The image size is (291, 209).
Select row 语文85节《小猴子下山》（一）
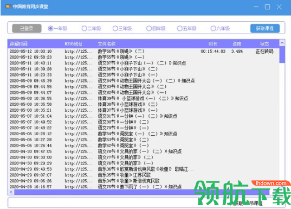pyautogui.click(x=144, y=75)
